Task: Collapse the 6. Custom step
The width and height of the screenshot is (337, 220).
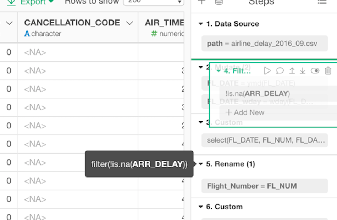Action: click(201, 207)
